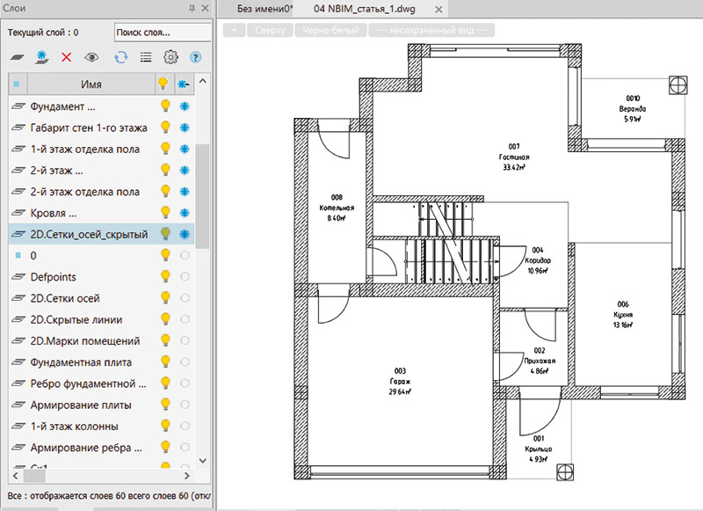The image size is (703, 511).
Task: Refresh layers with the blue arrows icon
Action: point(121,57)
